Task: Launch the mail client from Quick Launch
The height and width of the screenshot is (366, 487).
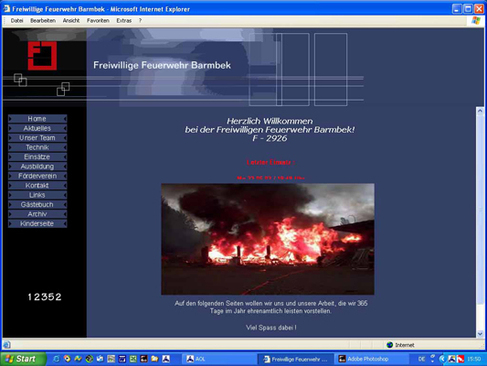Action: point(100,359)
